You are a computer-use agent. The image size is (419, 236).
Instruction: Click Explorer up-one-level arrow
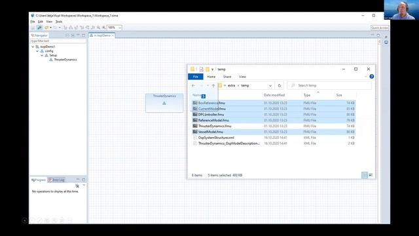point(213,86)
